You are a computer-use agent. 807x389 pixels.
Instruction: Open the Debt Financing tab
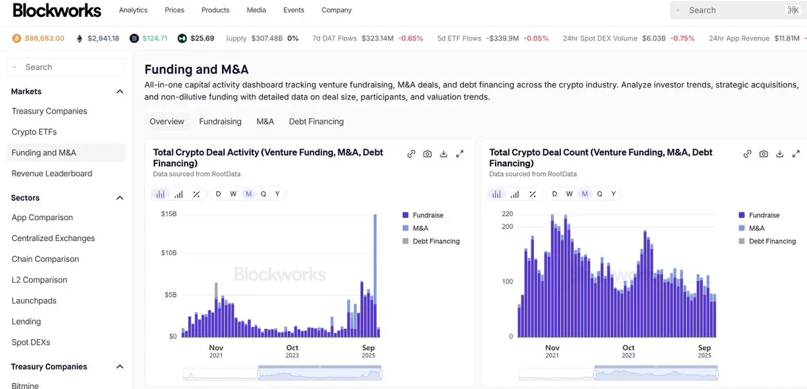(316, 121)
